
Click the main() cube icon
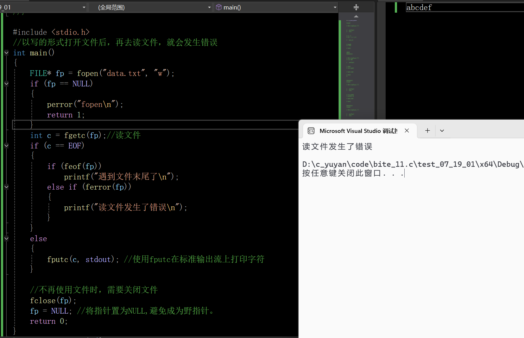(218, 7)
